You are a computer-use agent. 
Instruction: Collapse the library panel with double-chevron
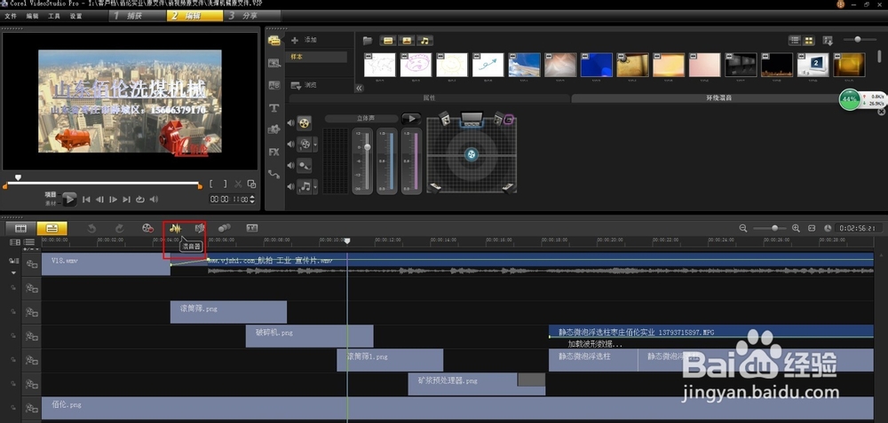360,88
